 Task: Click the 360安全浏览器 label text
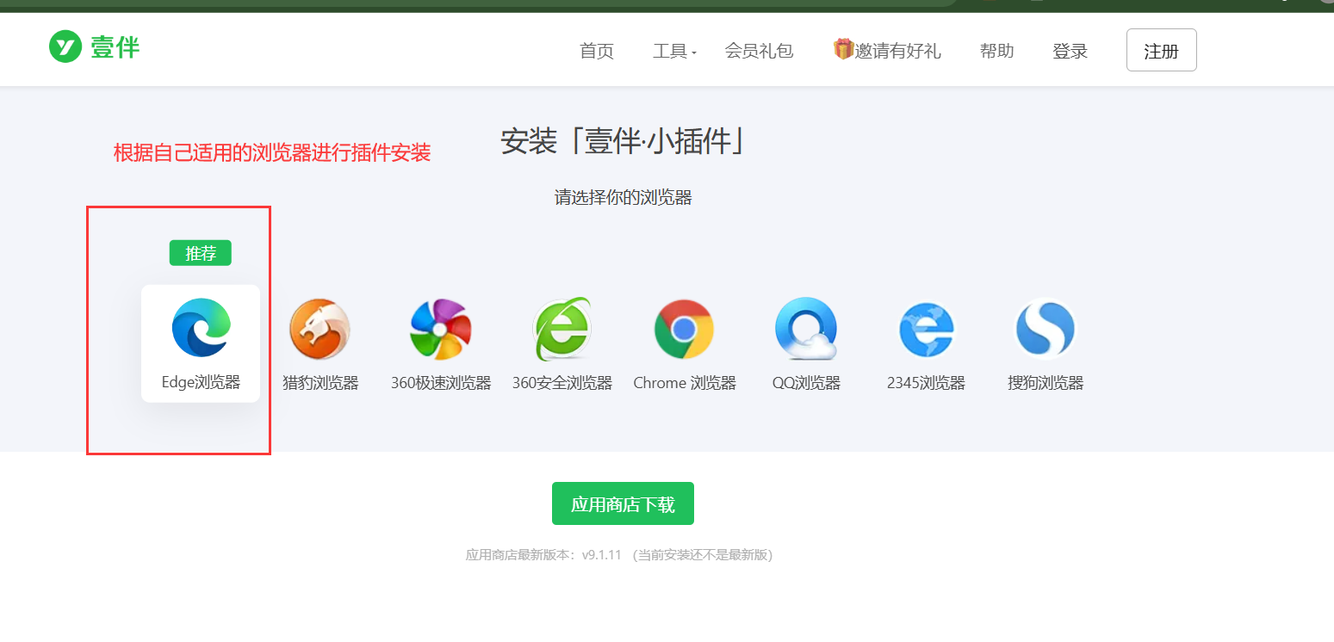coord(562,383)
